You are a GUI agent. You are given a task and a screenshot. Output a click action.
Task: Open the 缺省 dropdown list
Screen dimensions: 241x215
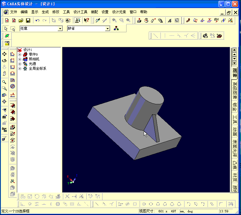click(x=107, y=29)
